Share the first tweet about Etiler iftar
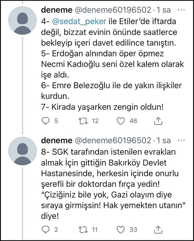Viewport: 194px width, 241px height. pyautogui.click(x=158, y=121)
